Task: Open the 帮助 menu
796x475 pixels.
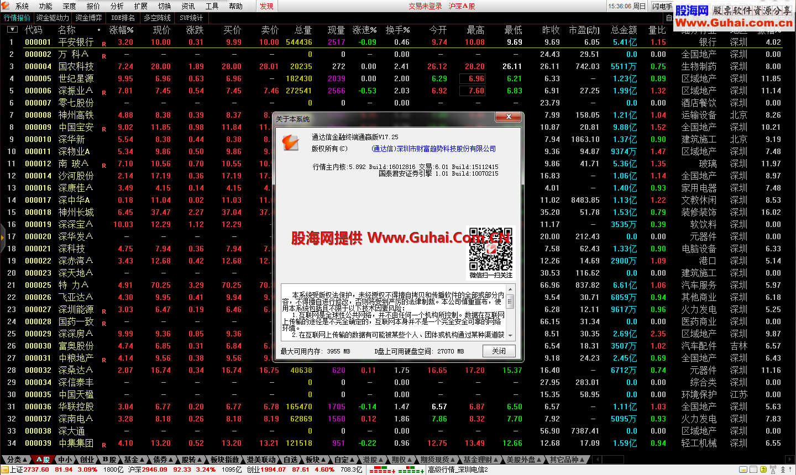Action: tap(236, 6)
